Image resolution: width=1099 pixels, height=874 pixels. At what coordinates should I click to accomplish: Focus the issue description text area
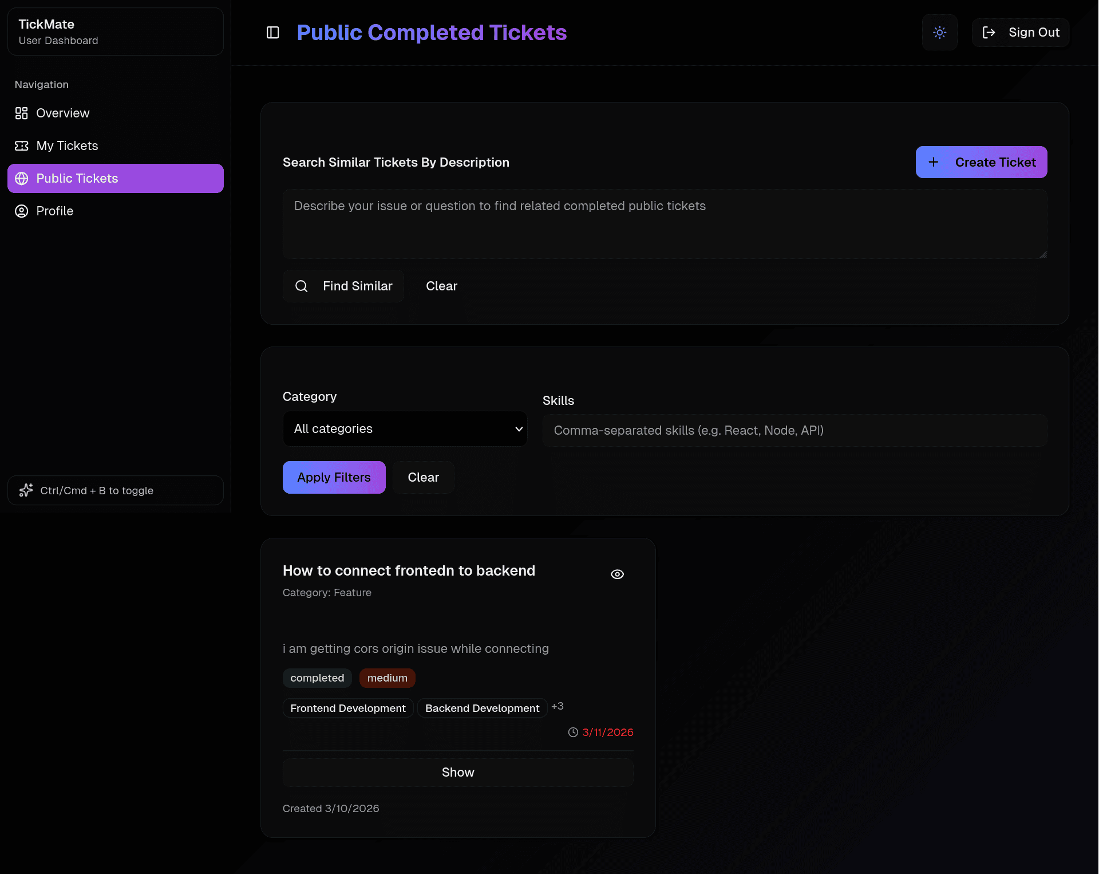665,224
